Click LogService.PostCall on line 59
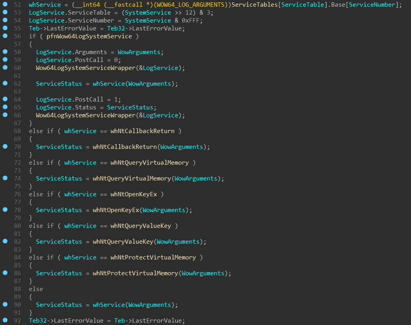This screenshot has height=325, width=411. (x=70, y=60)
